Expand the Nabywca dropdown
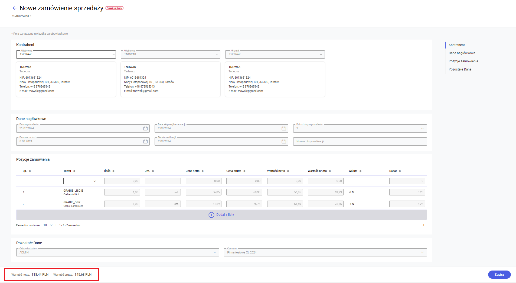The height and width of the screenshot is (283, 516). coord(66,54)
